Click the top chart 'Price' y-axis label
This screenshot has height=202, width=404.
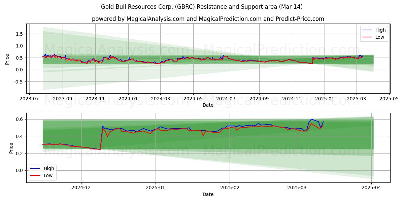(x=7, y=59)
